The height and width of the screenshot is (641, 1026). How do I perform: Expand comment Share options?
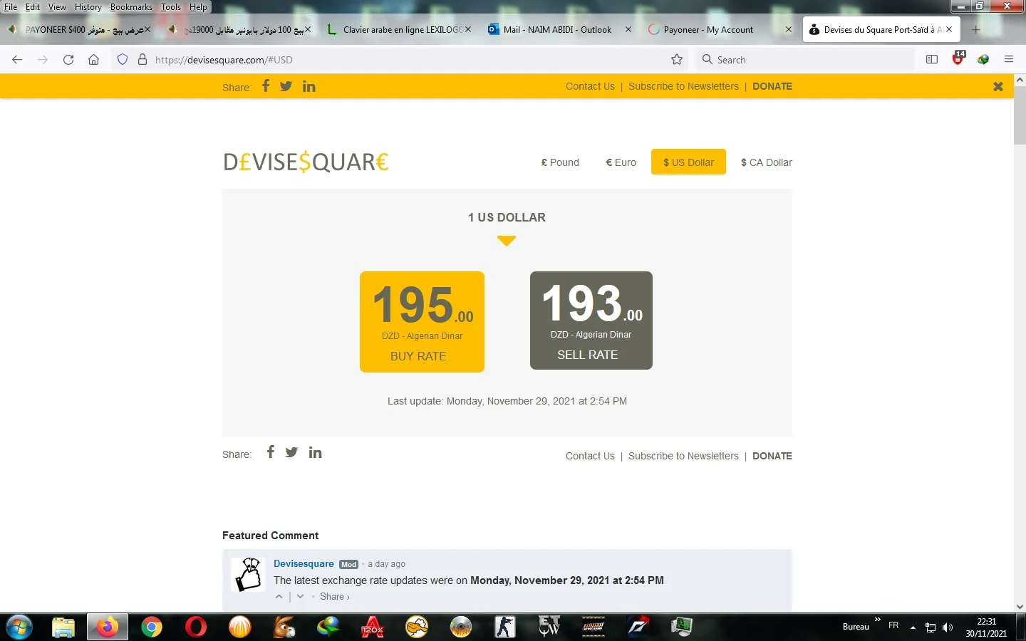(334, 597)
